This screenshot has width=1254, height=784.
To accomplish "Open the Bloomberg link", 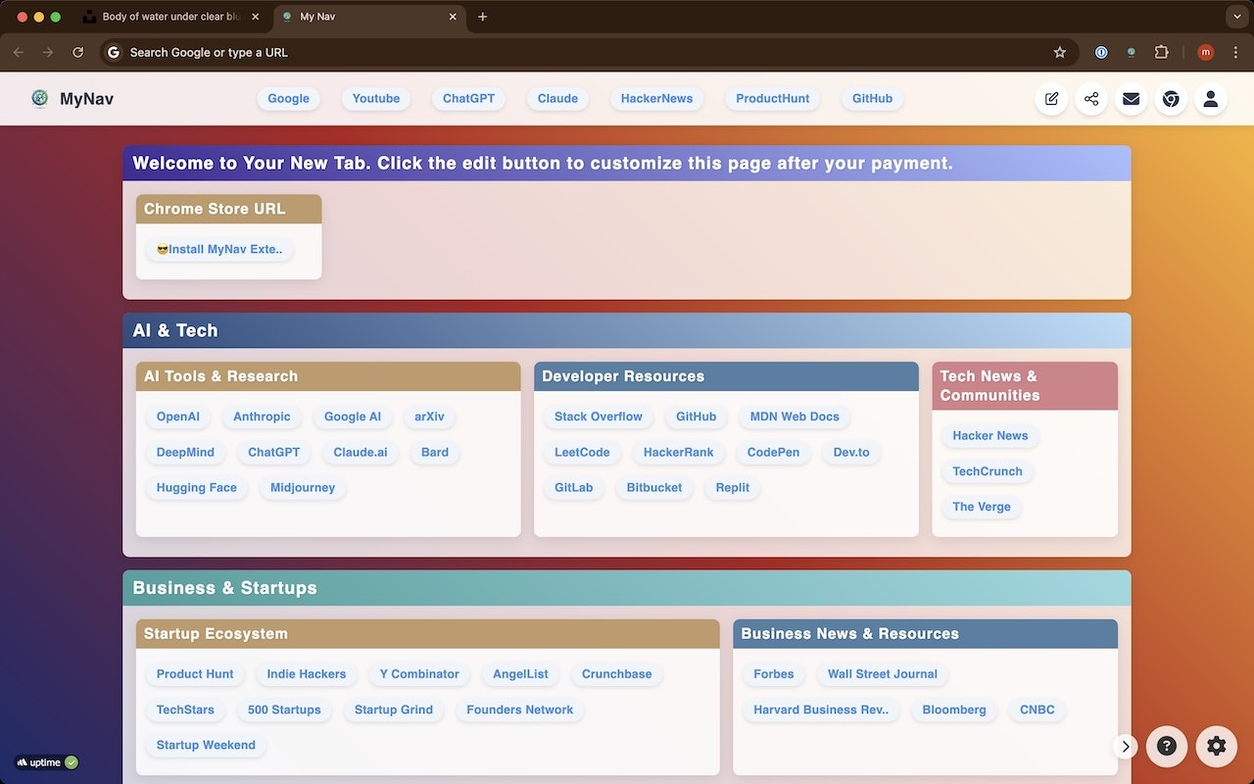I will click(x=954, y=710).
